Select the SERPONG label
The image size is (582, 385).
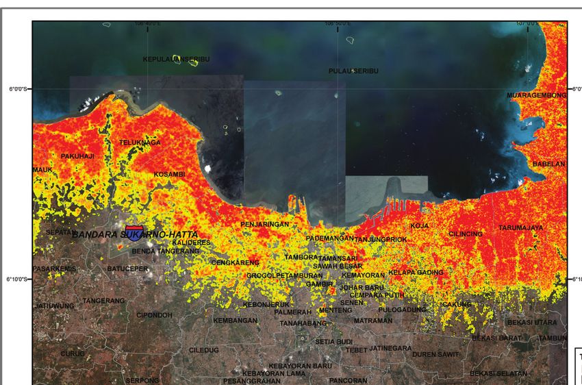coord(142,380)
